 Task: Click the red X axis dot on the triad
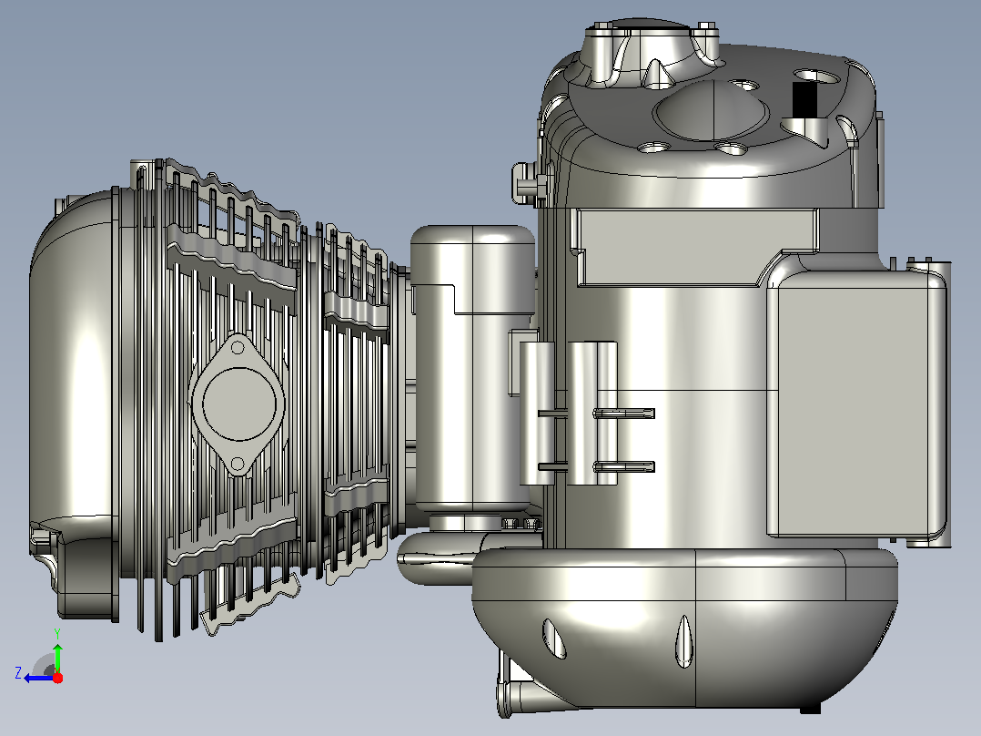57,678
